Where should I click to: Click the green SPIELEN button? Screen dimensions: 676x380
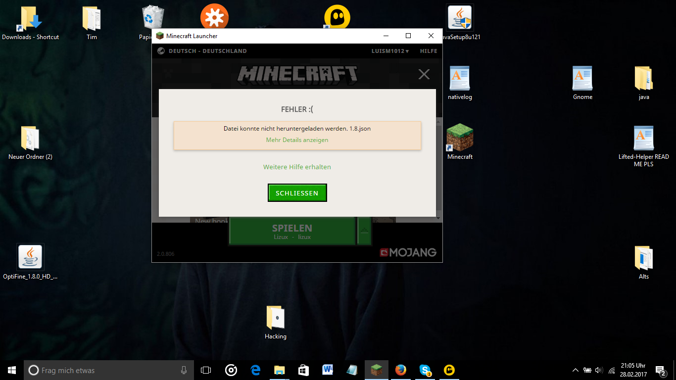(x=292, y=231)
